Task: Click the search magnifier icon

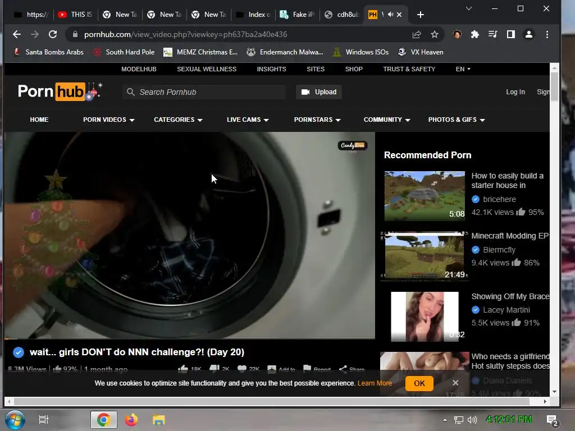Action: coord(130,92)
